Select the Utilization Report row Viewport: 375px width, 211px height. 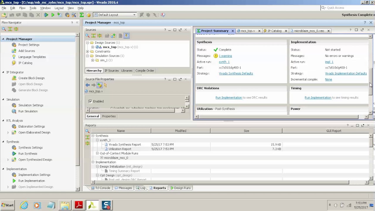tap(230, 149)
